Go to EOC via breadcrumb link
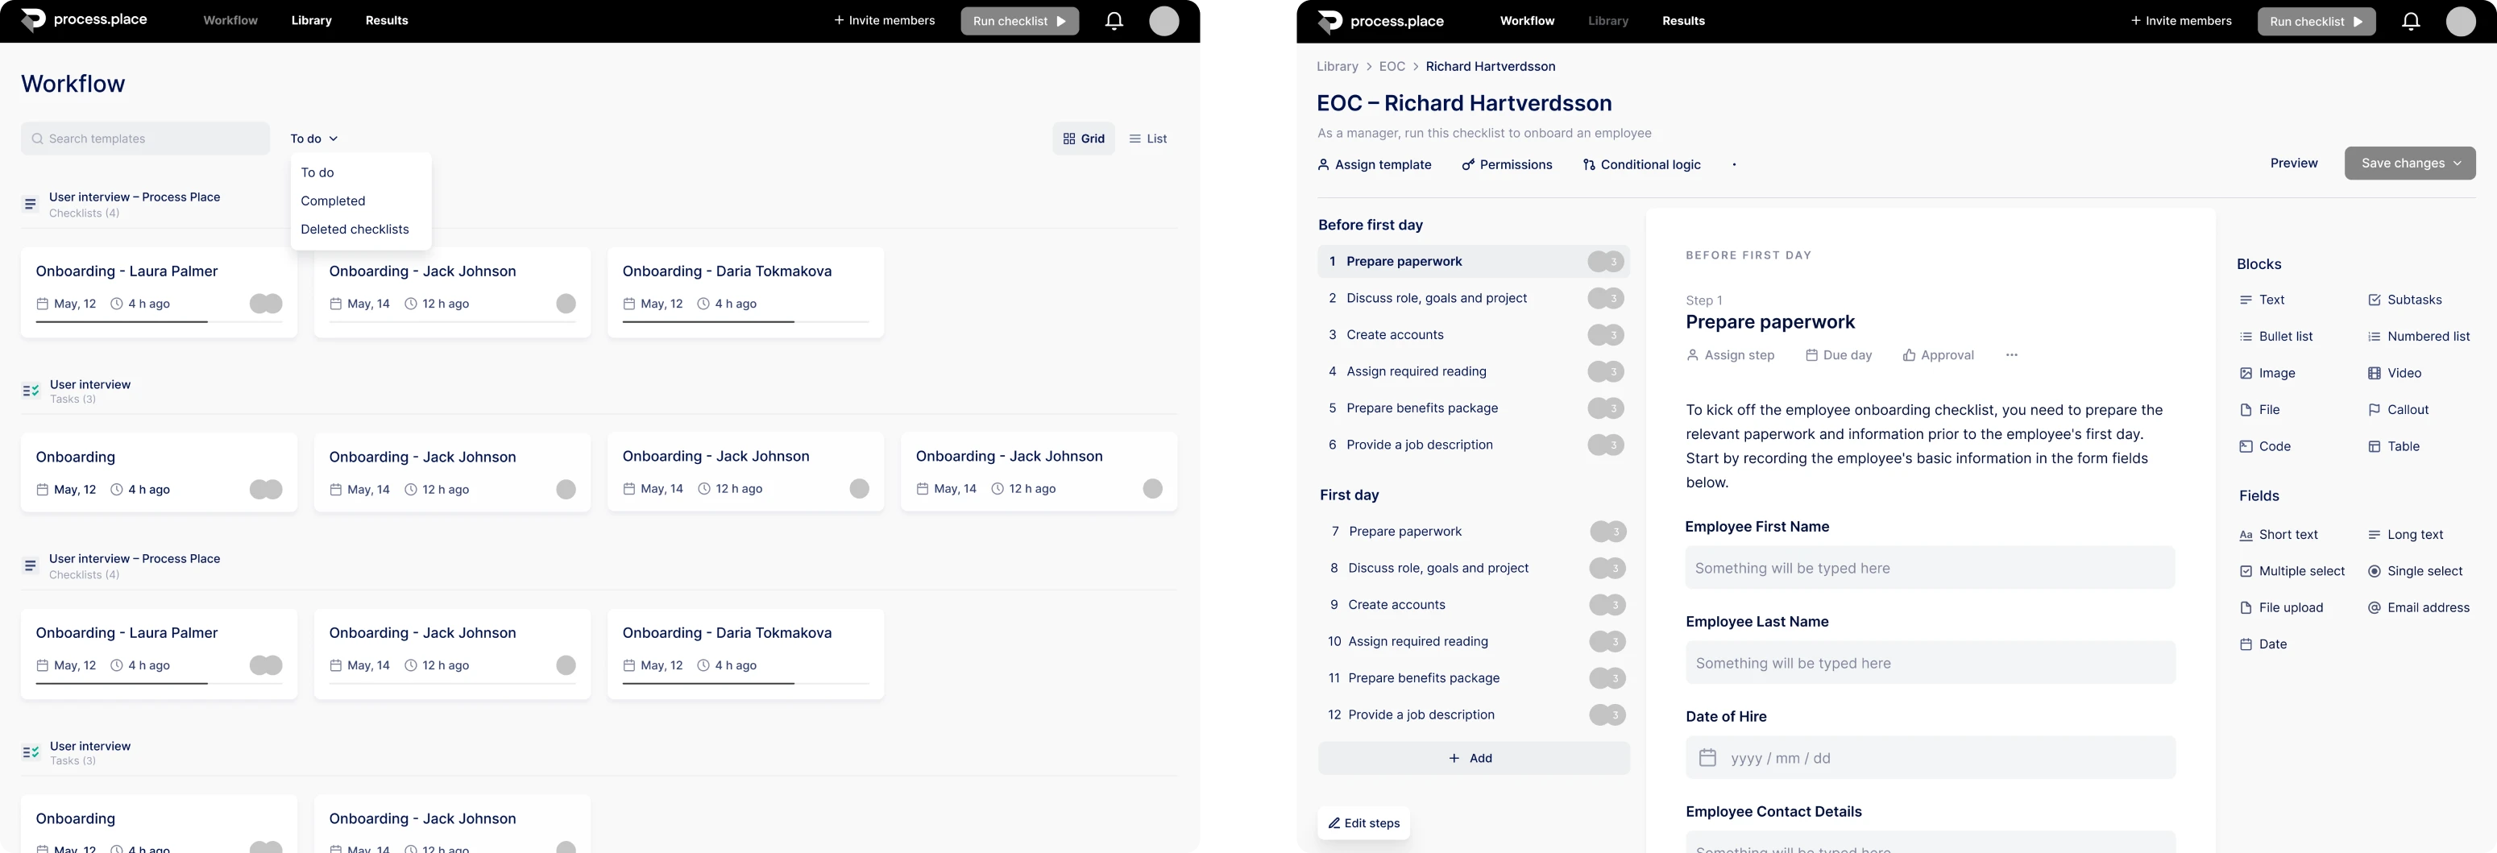The width and height of the screenshot is (2497, 853). pyautogui.click(x=1391, y=67)
